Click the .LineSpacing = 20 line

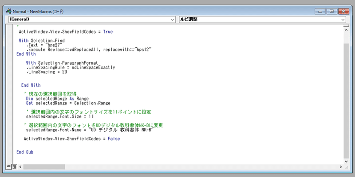47,72
